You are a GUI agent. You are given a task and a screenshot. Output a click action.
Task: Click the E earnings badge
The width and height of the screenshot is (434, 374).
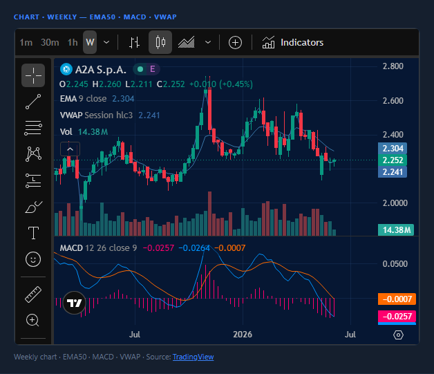(152, 69)
